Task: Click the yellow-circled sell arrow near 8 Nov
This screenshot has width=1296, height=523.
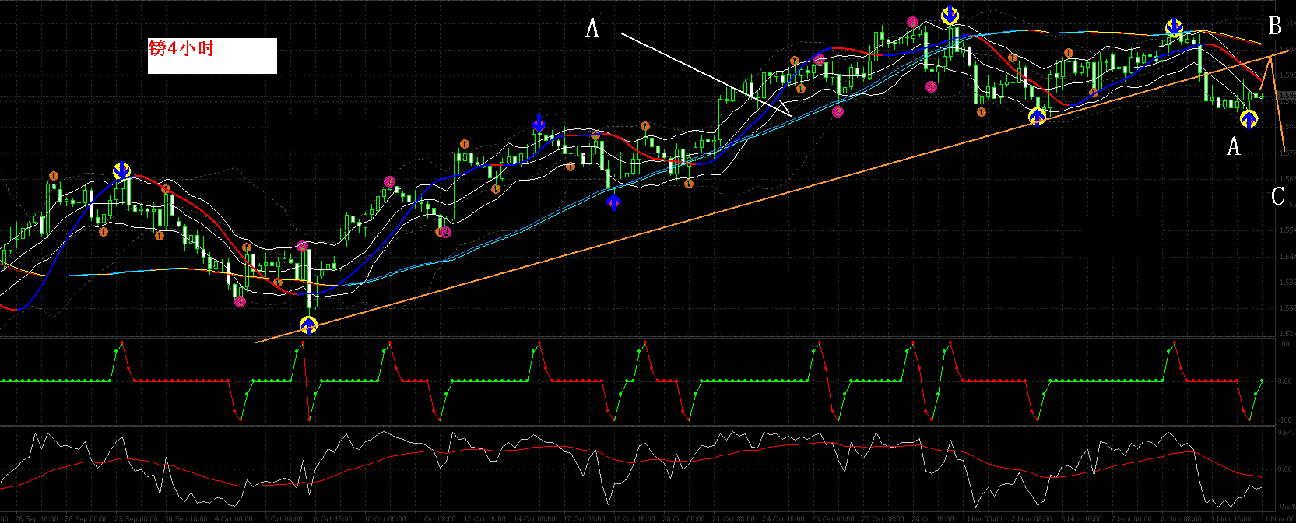Action: click(1175, 29)
